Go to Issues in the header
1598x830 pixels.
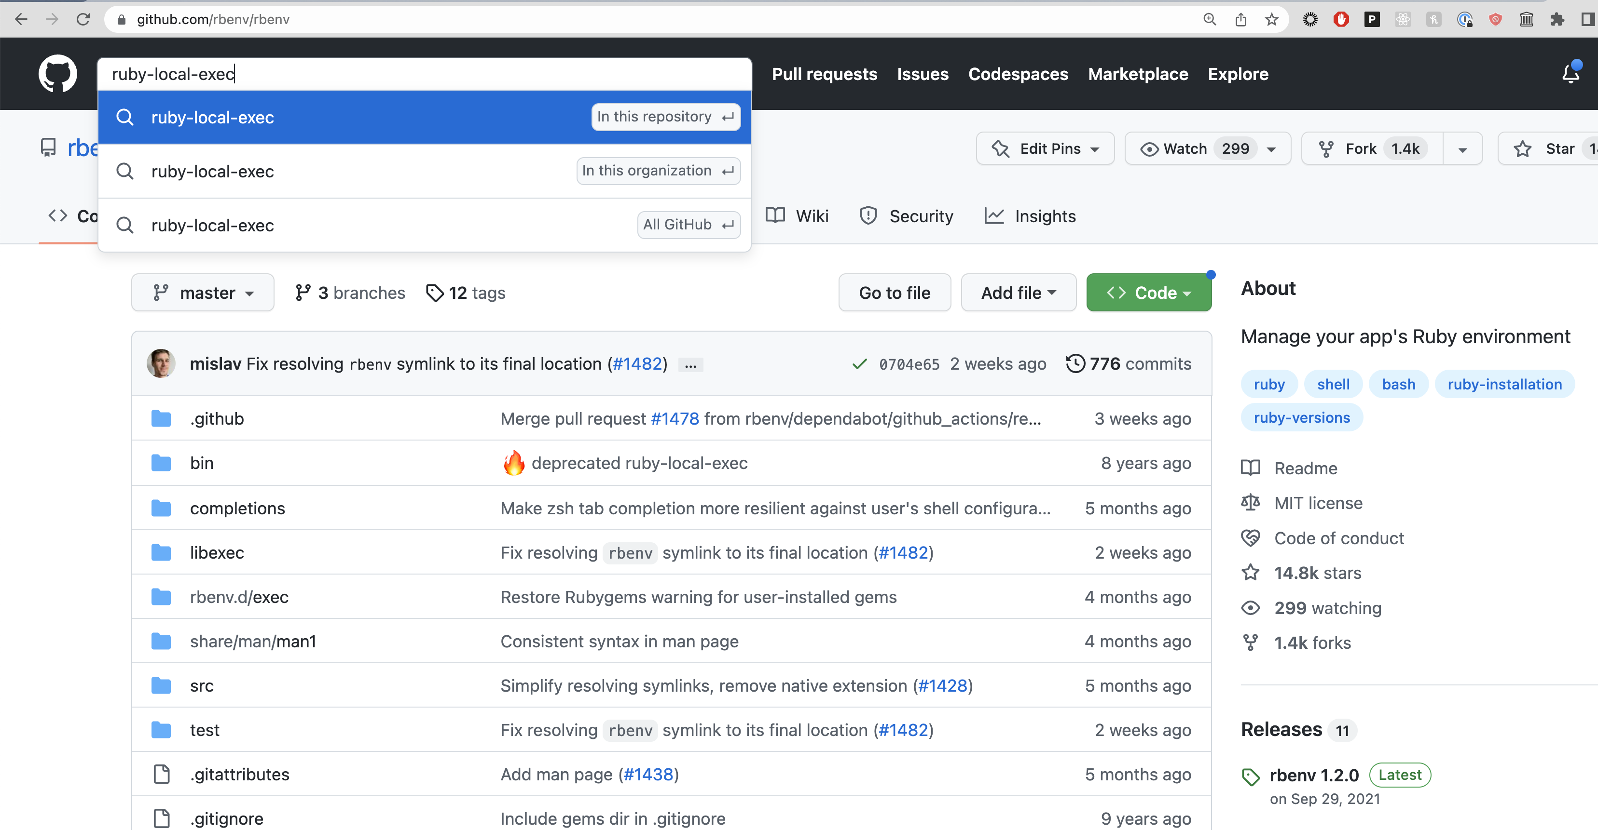pyautogui.click(x=923, y=74)
